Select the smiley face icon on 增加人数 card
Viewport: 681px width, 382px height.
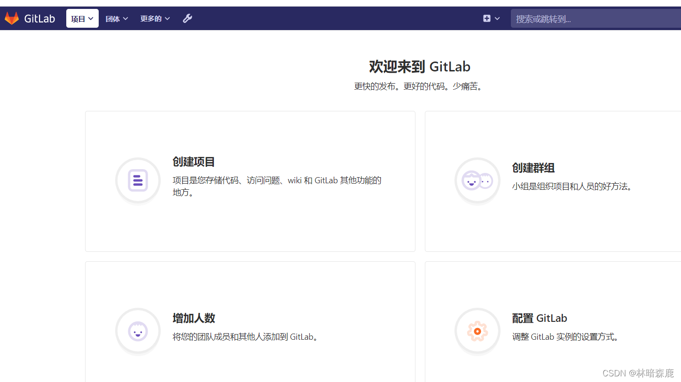click(x=138, y=331)
